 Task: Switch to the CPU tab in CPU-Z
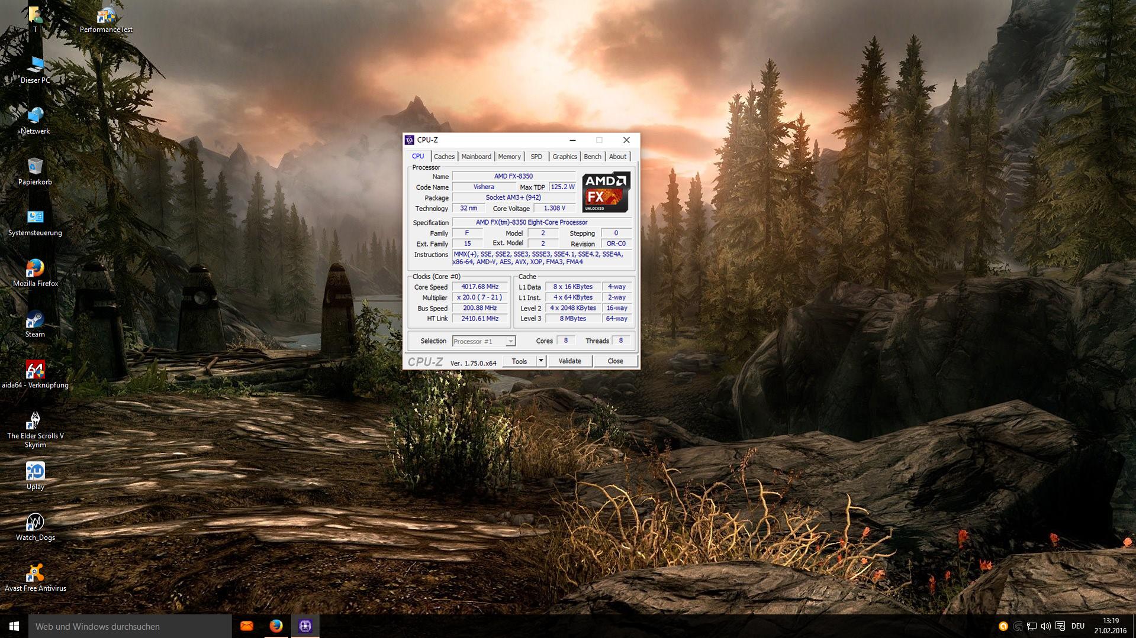pyautogui.click(x=418, y=156)
